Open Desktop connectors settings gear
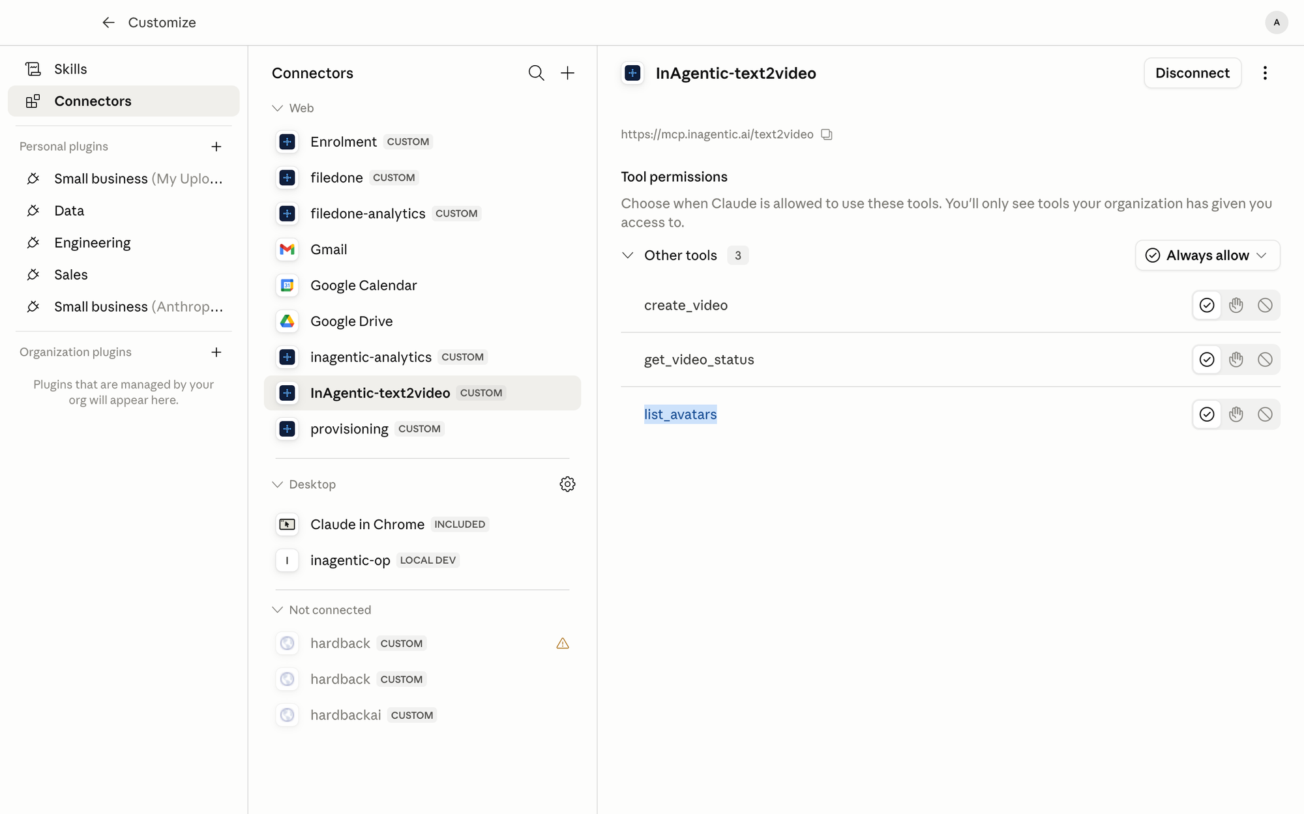The image size is (1304, 814). pos(567,484)
